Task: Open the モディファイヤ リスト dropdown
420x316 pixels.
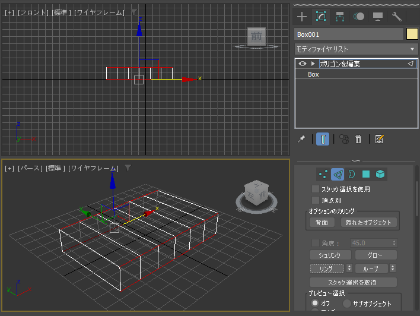Action: 357,49
